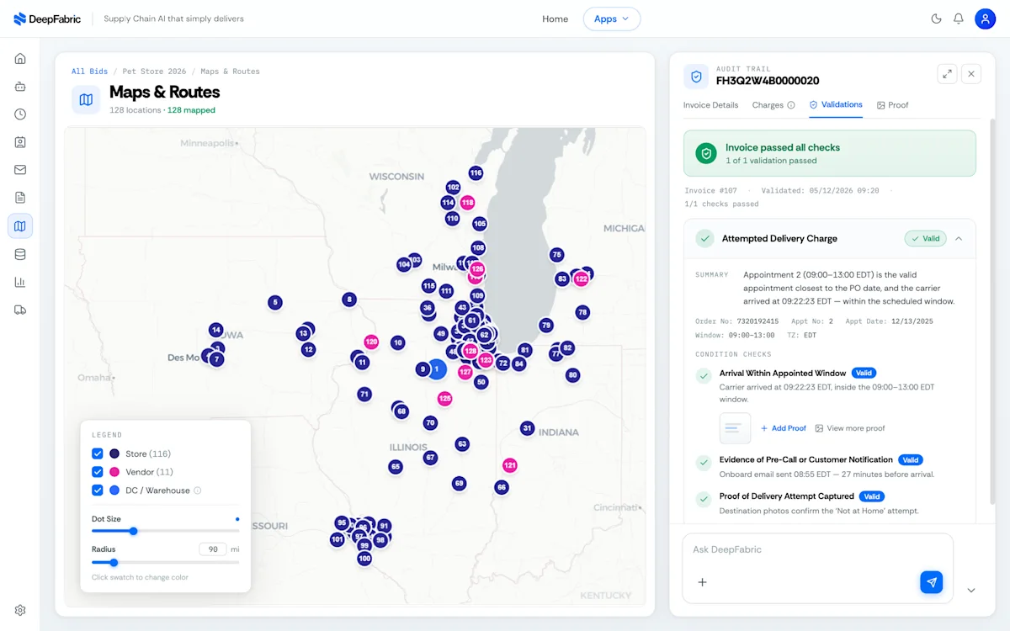1010x631 pixels.
Task: Focus the Ask DeepFabric text field
Action: point(816,549)
